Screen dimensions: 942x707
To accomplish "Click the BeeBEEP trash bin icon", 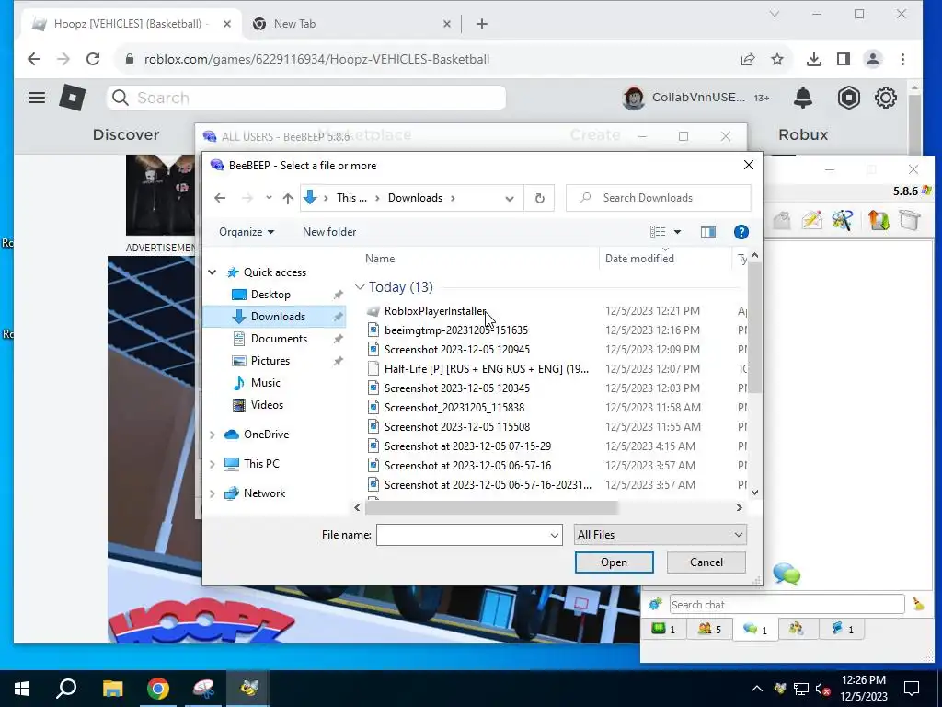I will click(x=910, y=221).
